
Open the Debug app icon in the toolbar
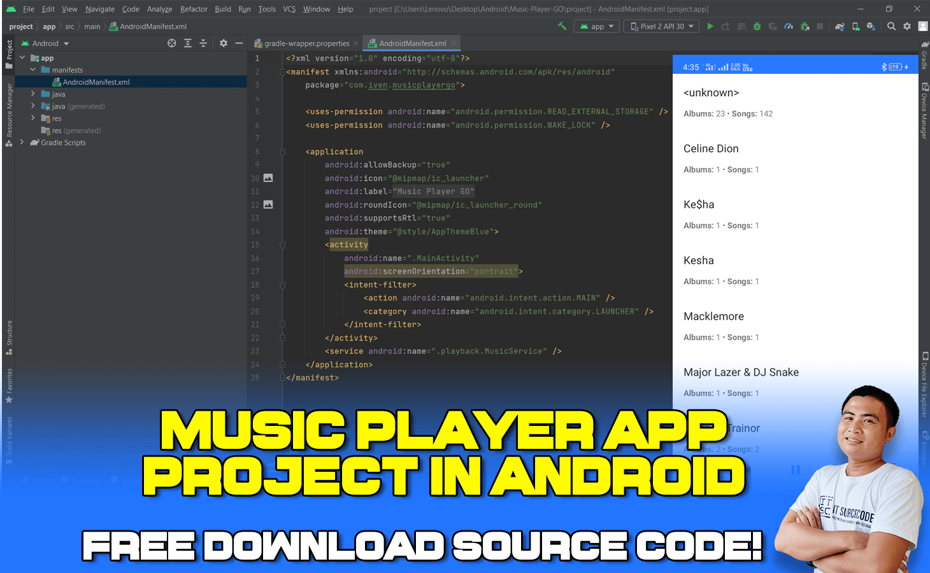[757, 26]
